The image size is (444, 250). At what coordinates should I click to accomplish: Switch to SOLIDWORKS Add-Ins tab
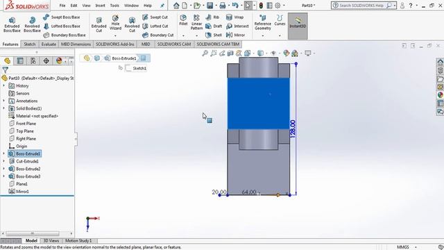tap(115, 44)
